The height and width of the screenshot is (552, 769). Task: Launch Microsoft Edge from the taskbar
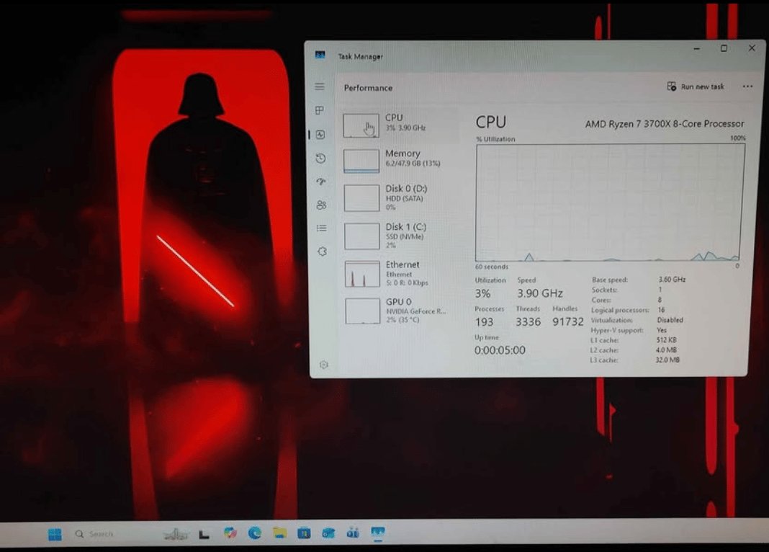(x=253, y=534)
